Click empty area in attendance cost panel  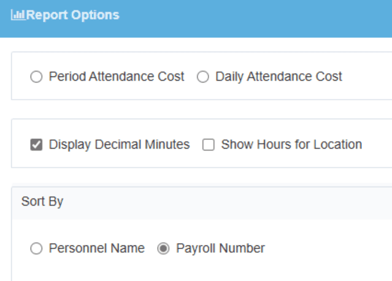coord(368,77)
